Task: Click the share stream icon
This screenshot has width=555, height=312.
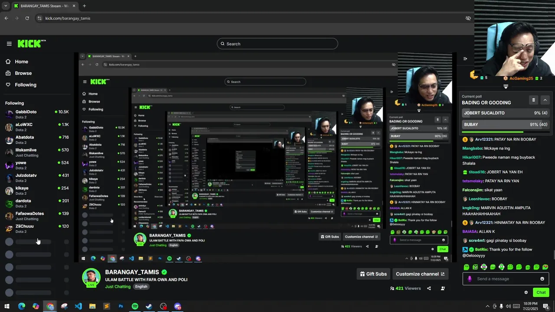Action: point(429,289)
